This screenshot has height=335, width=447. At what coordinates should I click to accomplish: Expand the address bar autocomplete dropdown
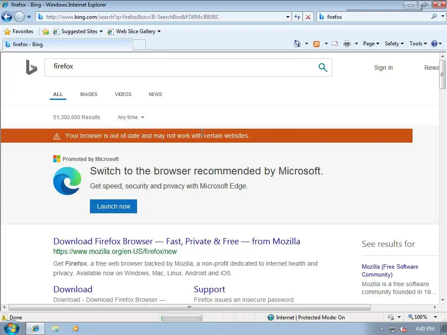tap(288, 17)
